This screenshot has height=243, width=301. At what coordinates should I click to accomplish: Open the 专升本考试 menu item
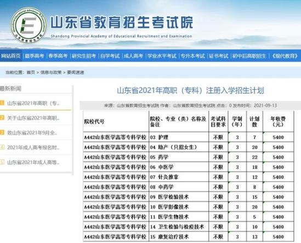click(193, 56)
